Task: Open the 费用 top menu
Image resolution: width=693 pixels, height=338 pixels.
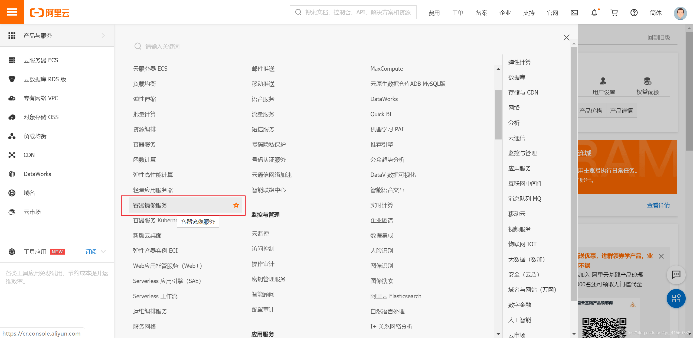Action: tap(434, 13)
